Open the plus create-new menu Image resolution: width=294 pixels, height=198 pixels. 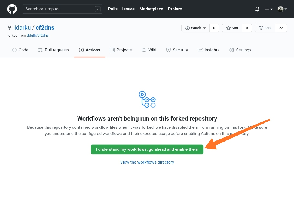pos(268,9)
